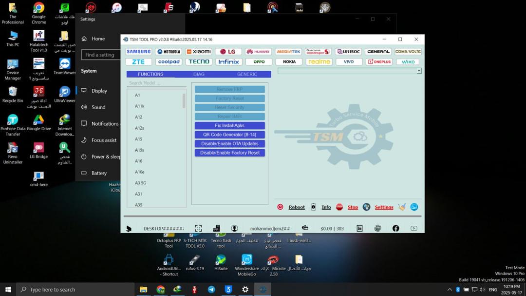This screenshot has width=526, height=296.
Task: Select the Unisoc chipset logo
Action: coord(349,51)
